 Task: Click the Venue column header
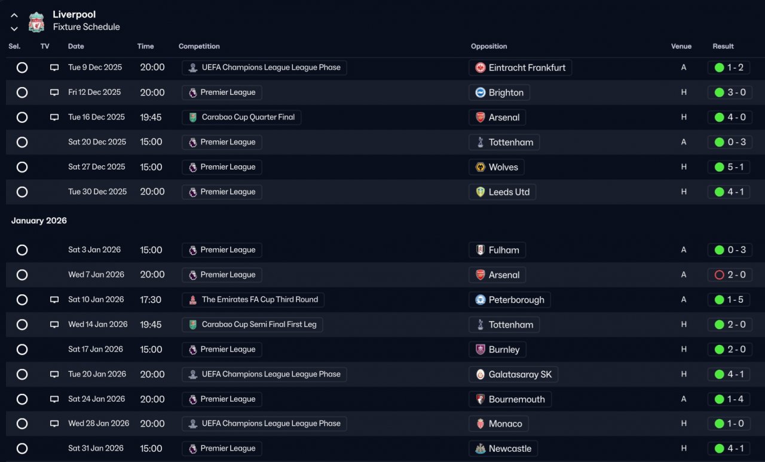pos(681,47)
